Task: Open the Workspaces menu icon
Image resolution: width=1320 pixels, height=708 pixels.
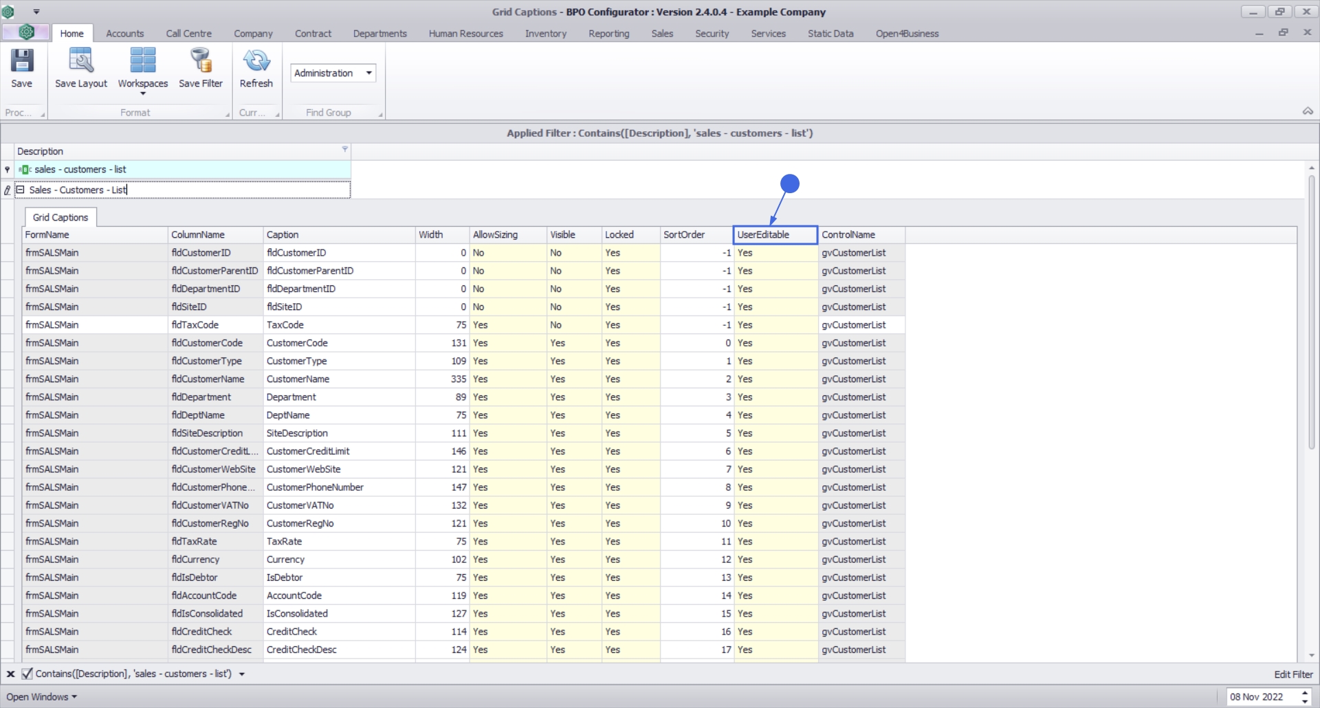Action: pos(142,61)
